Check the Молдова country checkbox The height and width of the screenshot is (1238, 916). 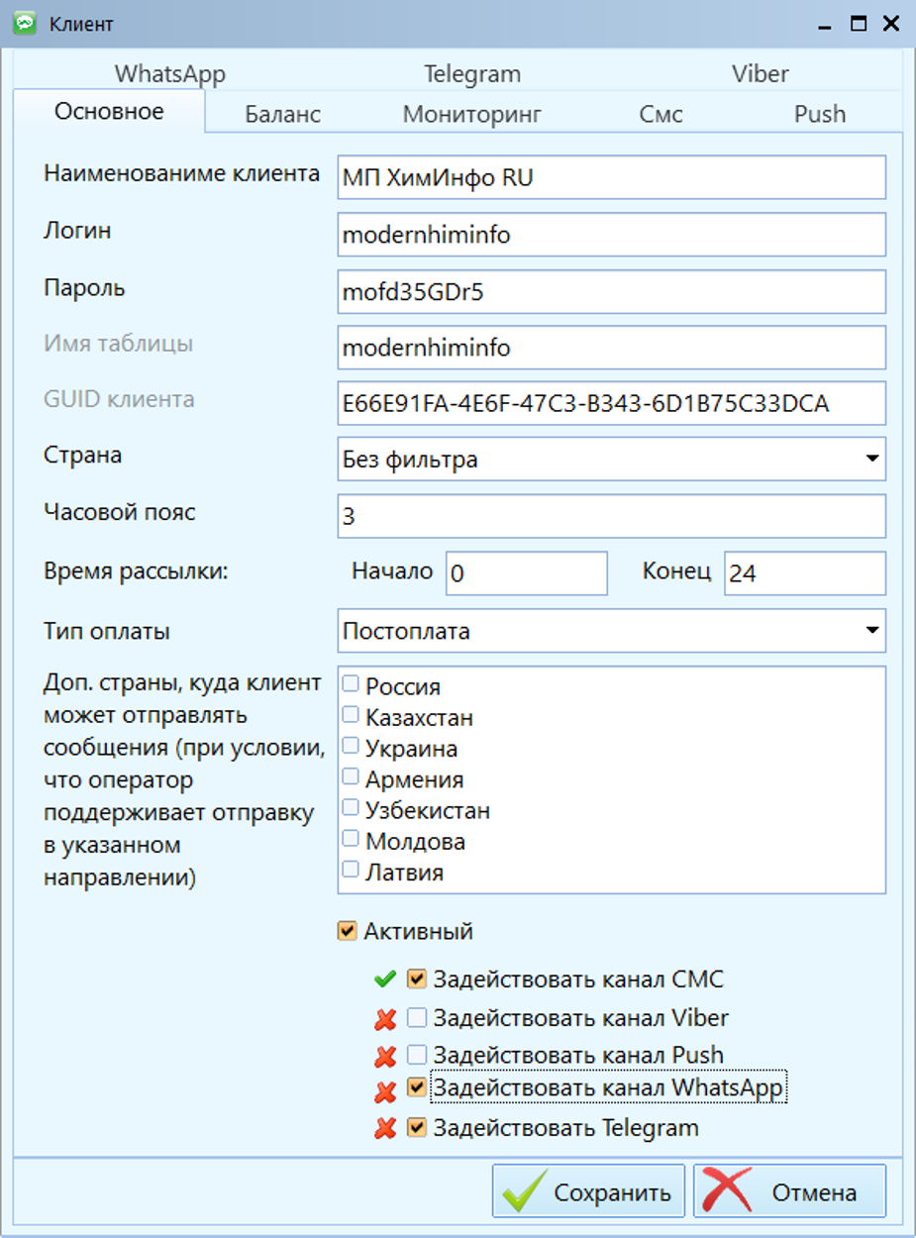350,838
